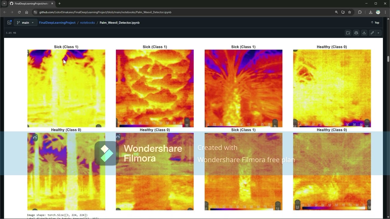Click the scrollbar up arrow

tap(388, 19)
